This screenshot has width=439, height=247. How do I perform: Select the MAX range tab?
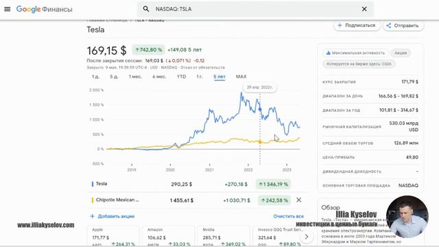(241, 76)
